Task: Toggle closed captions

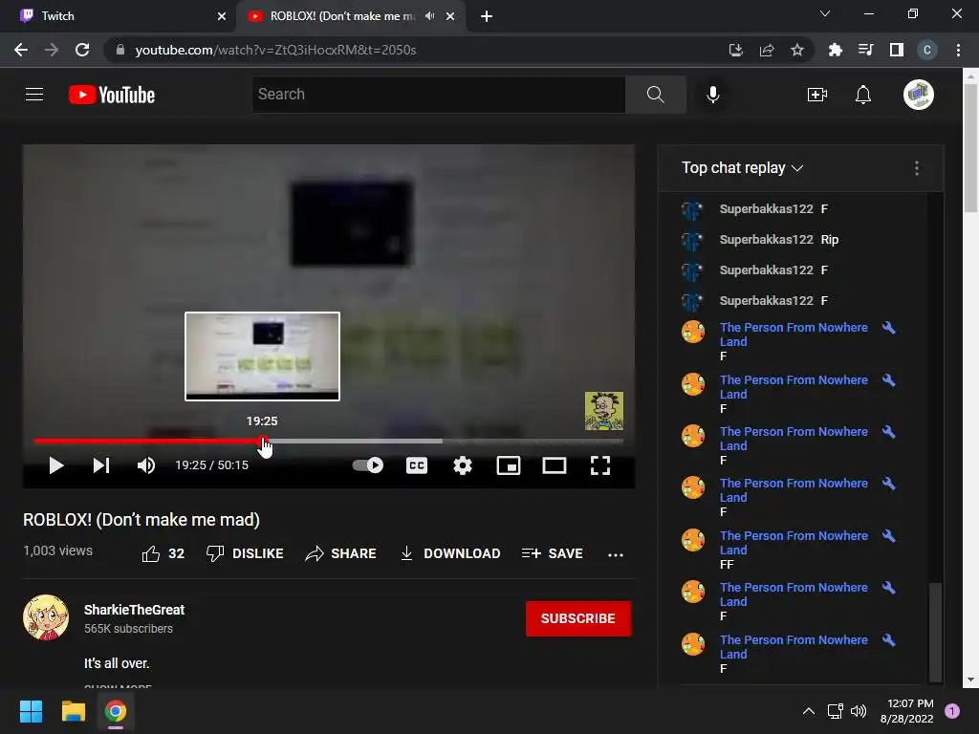Action: (417, 465)
